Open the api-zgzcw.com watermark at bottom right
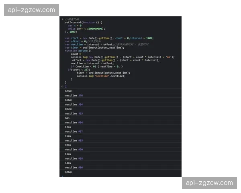 click(x=209, y=183)
